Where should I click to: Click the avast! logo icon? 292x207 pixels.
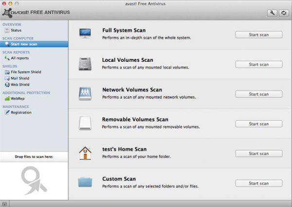(7, 13)
